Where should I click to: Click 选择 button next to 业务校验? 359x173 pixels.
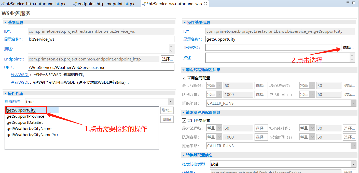click(x=348, y=47)
